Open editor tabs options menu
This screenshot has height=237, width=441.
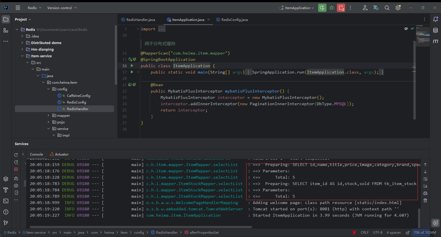424,20
